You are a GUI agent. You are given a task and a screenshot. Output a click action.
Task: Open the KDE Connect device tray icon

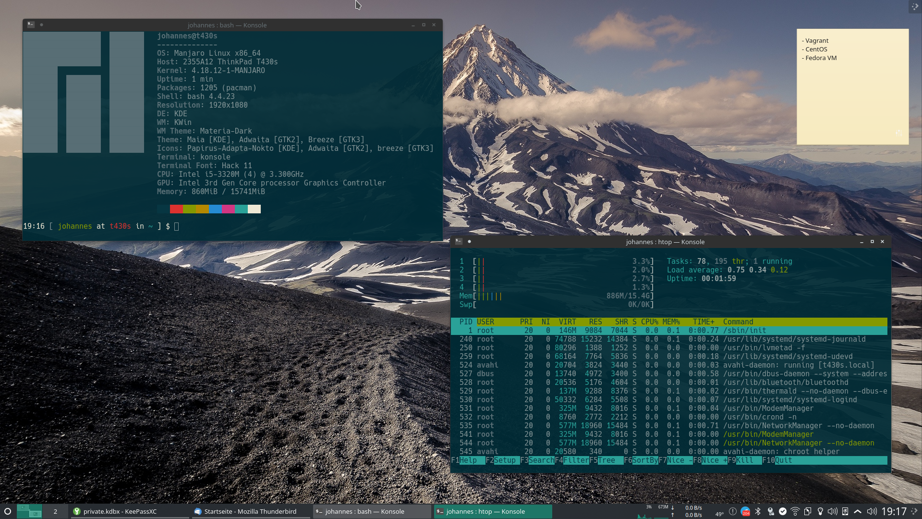pyautogui.click(x=845, y=511)
